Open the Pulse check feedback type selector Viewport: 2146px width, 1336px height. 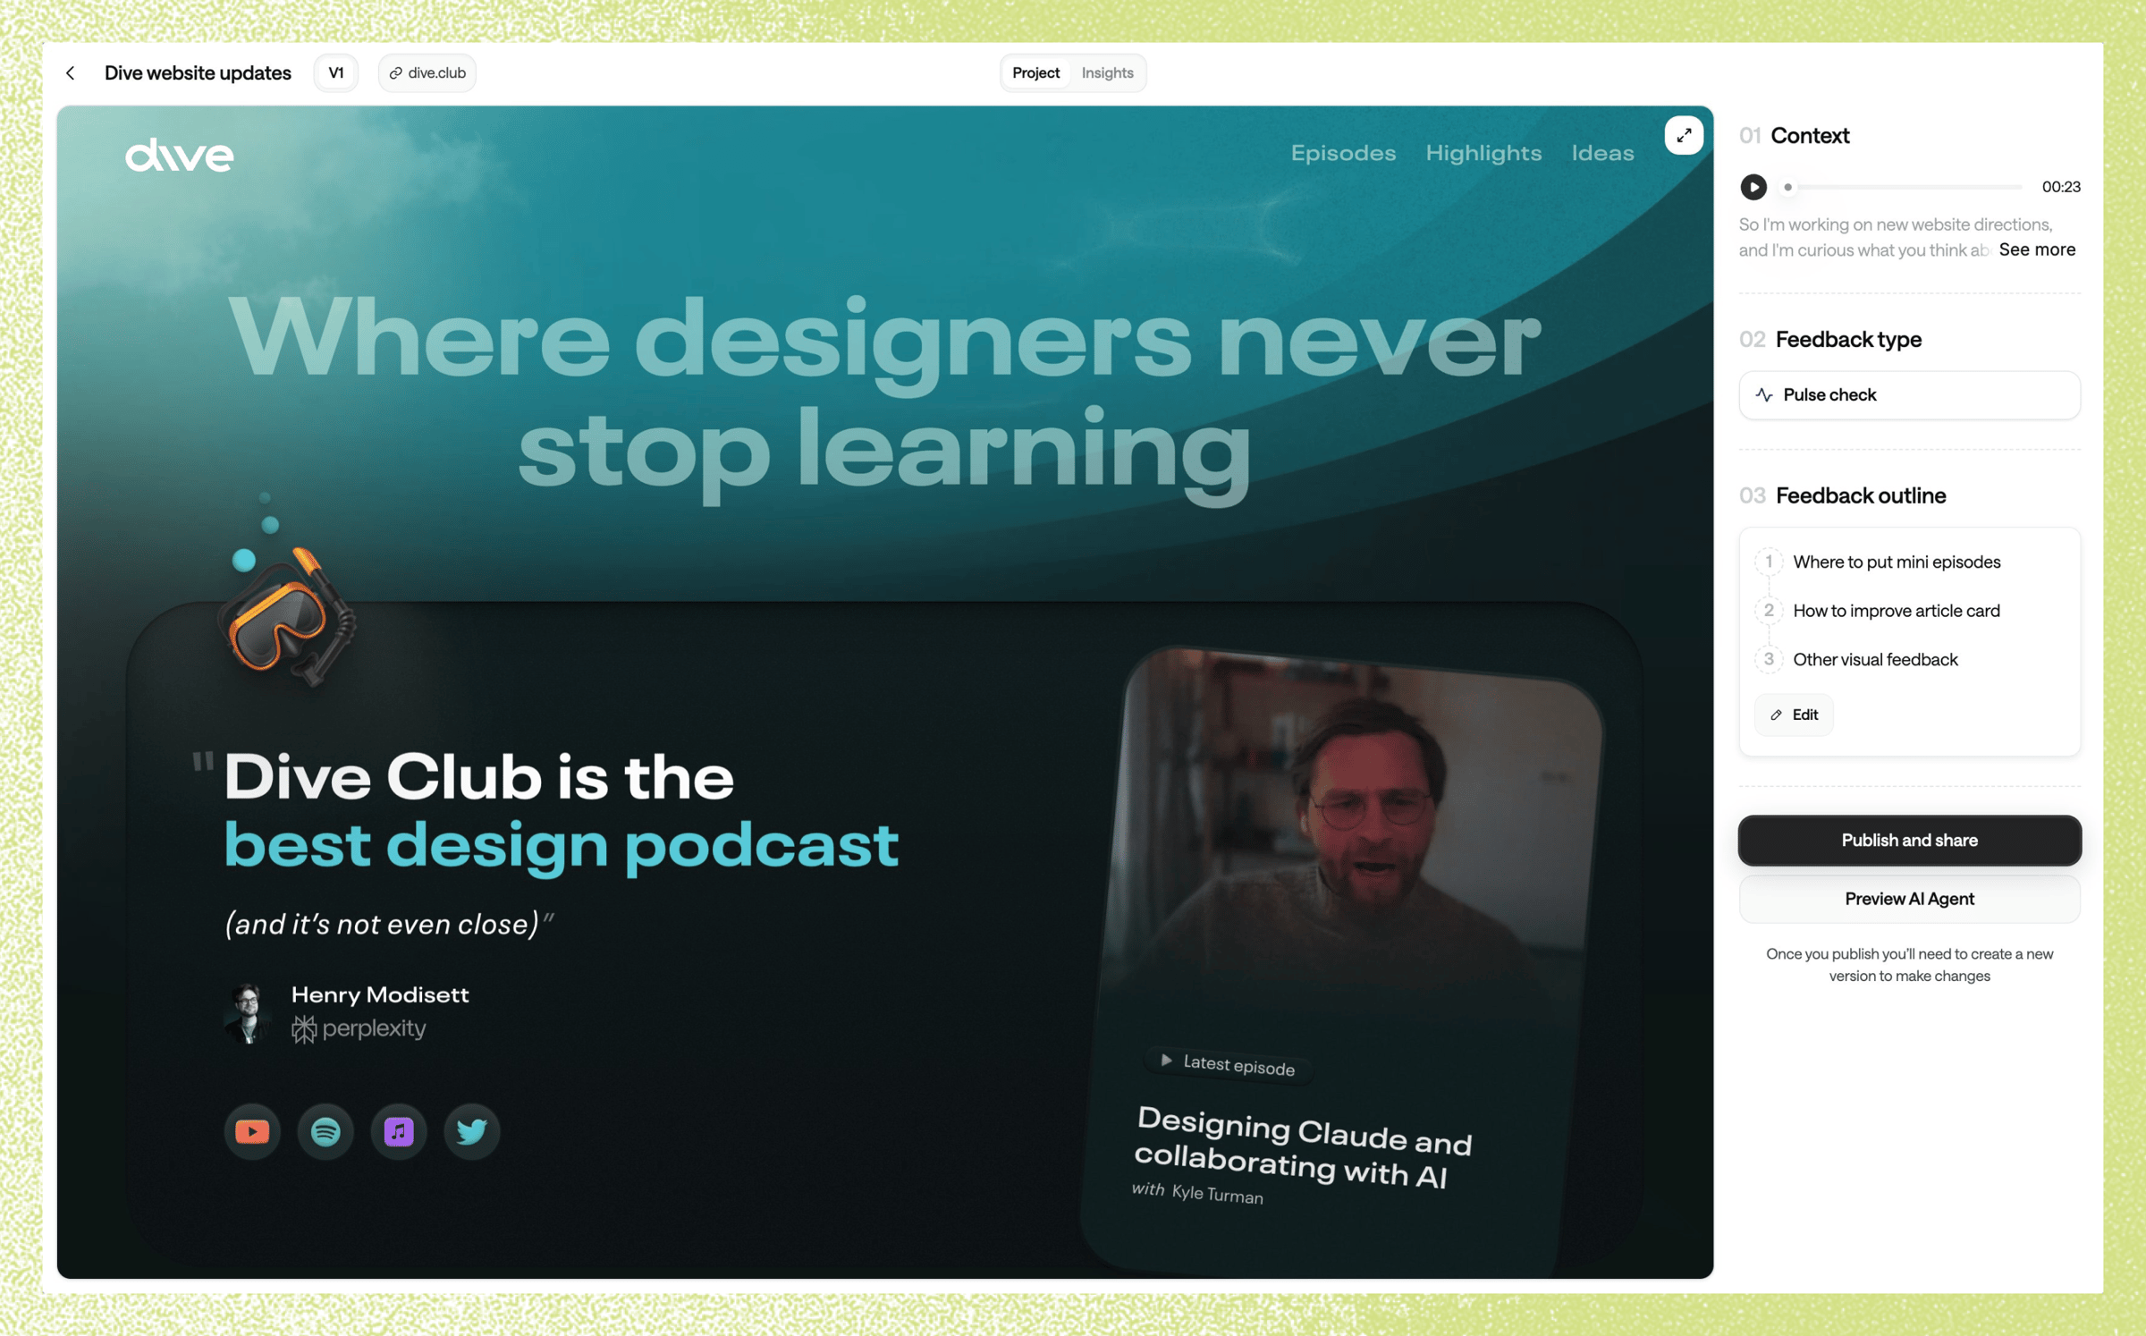pos(1909,395)
